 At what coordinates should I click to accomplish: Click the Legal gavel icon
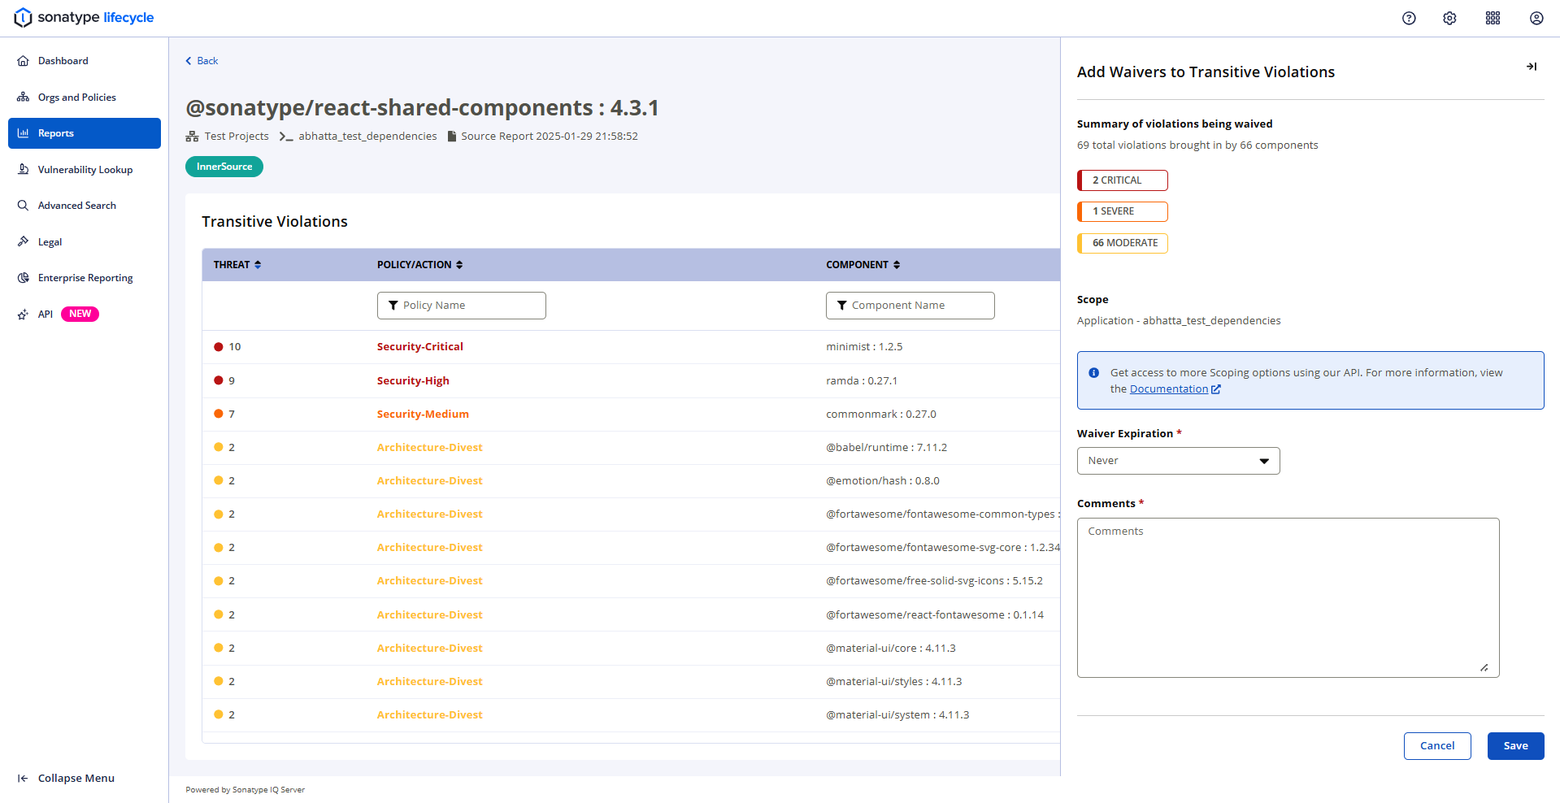point(23,241)
